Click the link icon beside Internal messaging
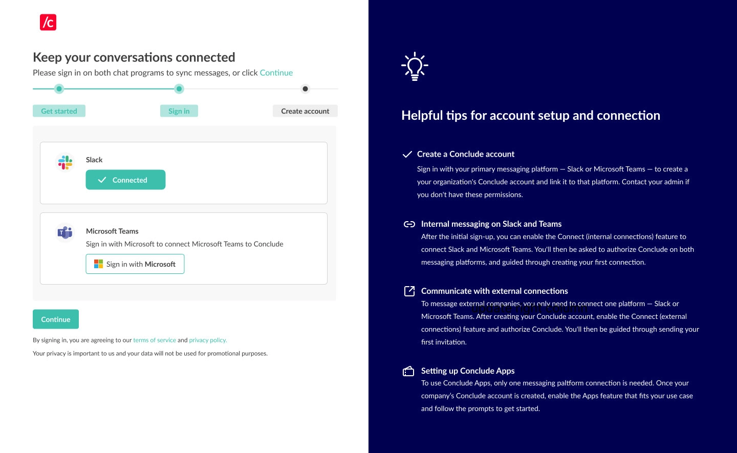 click(409, 224)
